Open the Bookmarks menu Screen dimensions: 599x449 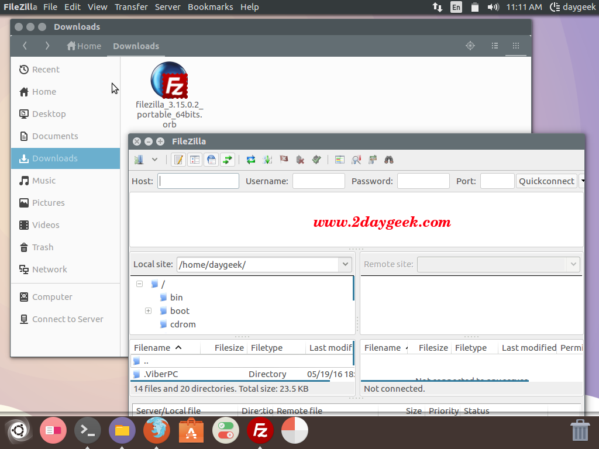coord(211,7)
